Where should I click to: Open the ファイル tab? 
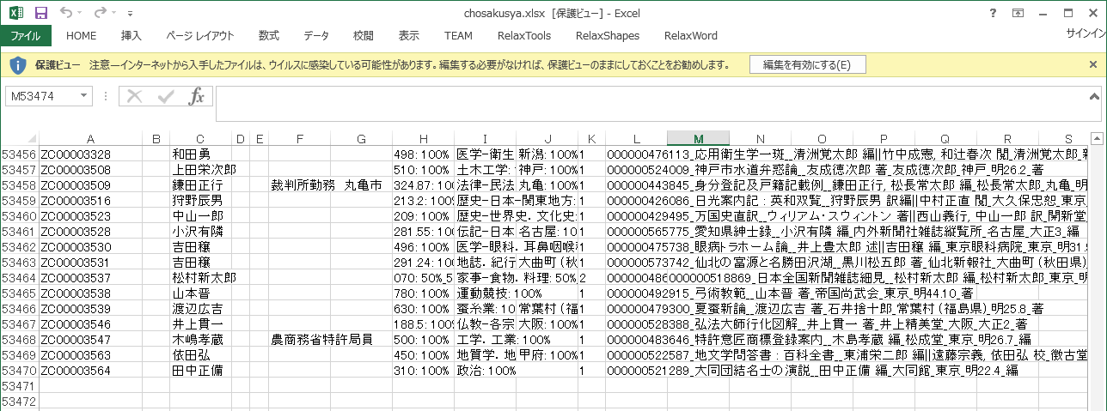coord(26,36)
